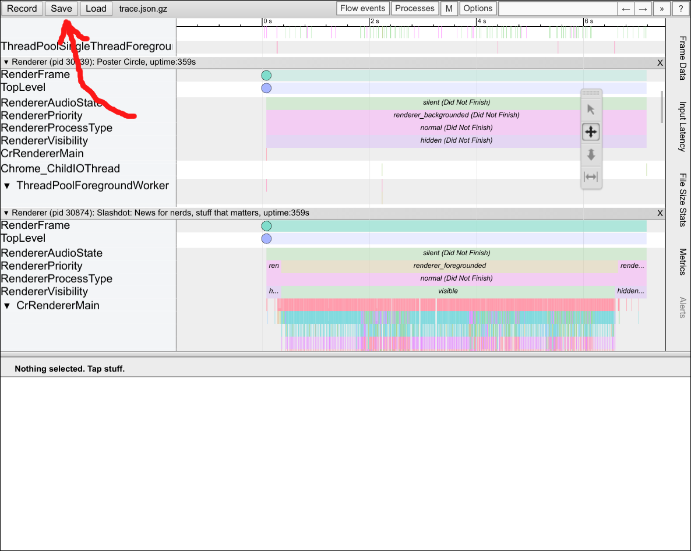This screenshot has width=691, height=551.
Task: Close the Slashdot renderer process track
Action: click(660, 213)
